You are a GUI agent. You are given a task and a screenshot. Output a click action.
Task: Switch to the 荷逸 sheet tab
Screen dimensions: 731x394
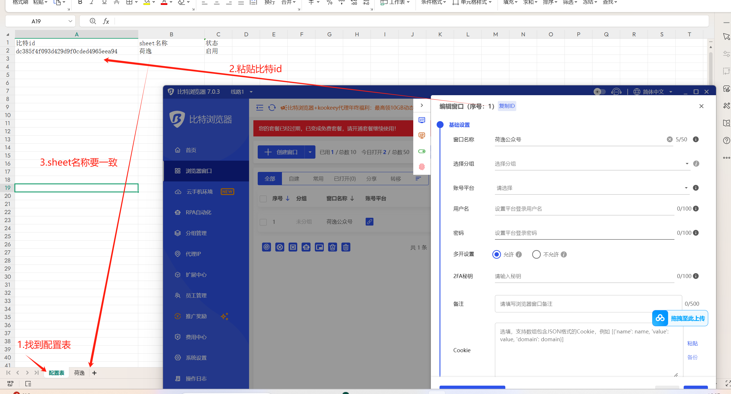click(79, 373)
